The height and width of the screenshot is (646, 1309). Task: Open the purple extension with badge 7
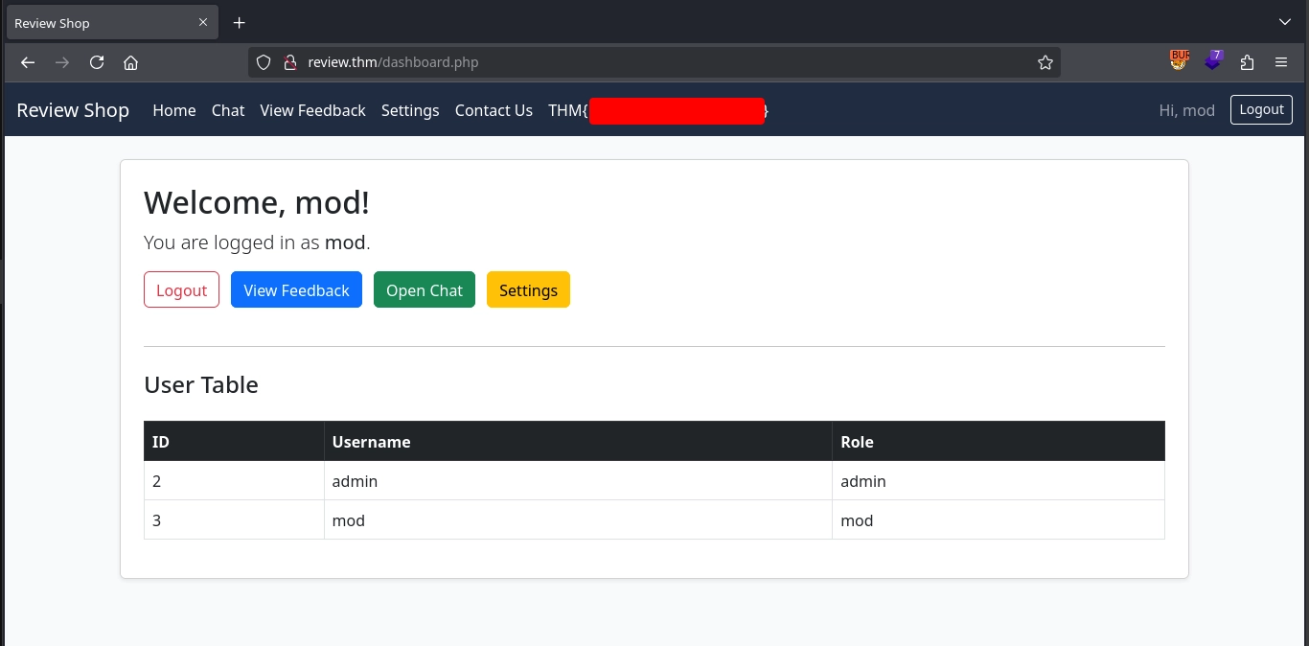click(x=1213, y=60)
